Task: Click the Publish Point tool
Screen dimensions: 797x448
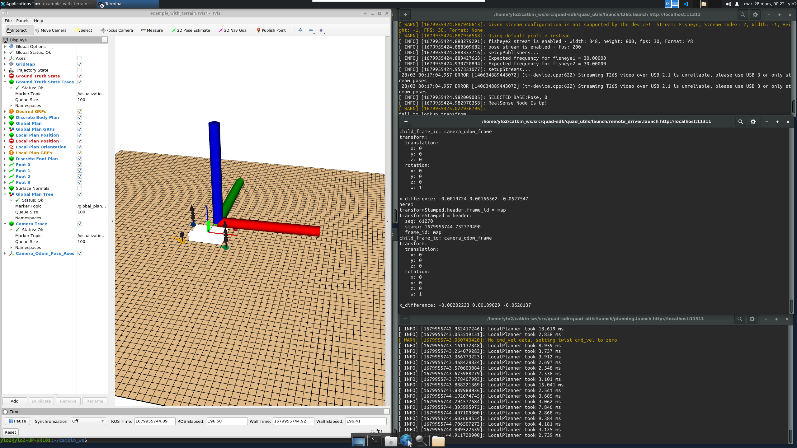Action: 271,30
